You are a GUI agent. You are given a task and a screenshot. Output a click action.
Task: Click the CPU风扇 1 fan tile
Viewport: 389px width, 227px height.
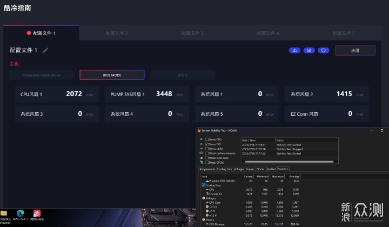point(57,94)
